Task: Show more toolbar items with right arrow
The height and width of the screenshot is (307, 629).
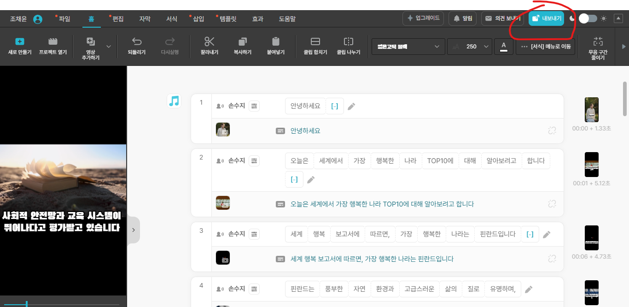Action: point(624,47)
